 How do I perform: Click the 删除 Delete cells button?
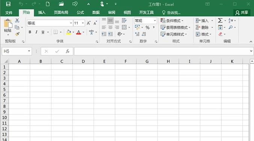[204, 27]
